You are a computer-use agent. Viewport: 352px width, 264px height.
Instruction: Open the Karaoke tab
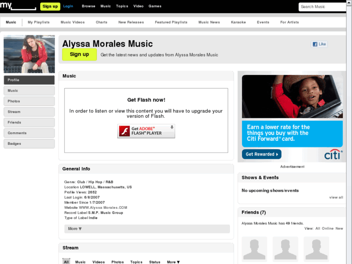point(238,22)
